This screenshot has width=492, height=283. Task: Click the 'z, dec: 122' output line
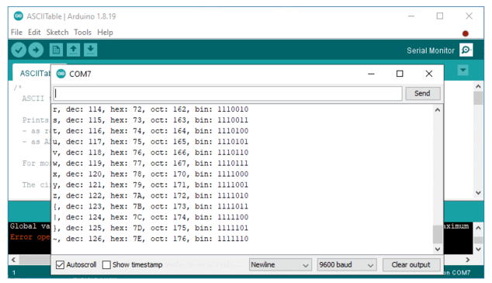point(151,195)
